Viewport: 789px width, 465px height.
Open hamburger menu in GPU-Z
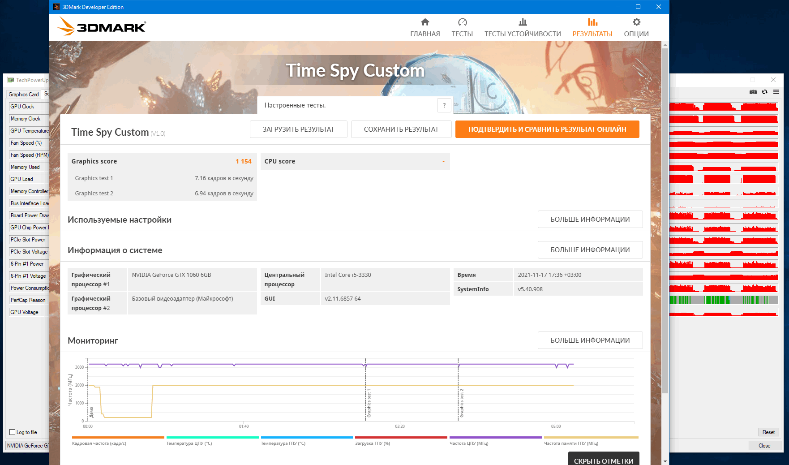click(x=776, y=92)
